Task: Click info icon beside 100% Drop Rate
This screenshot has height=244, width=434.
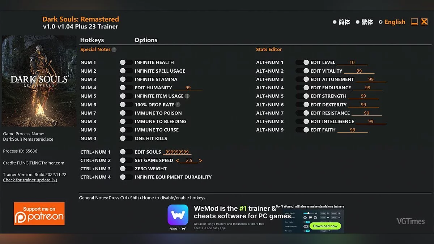Action: 178,104
